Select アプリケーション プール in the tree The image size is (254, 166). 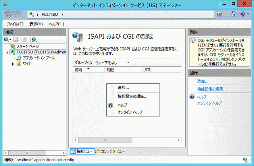pos(39,58)
